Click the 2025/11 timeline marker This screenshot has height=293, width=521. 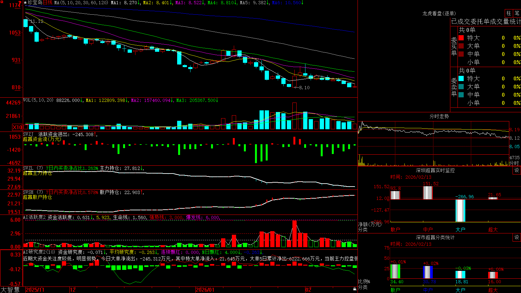(35, 290)
